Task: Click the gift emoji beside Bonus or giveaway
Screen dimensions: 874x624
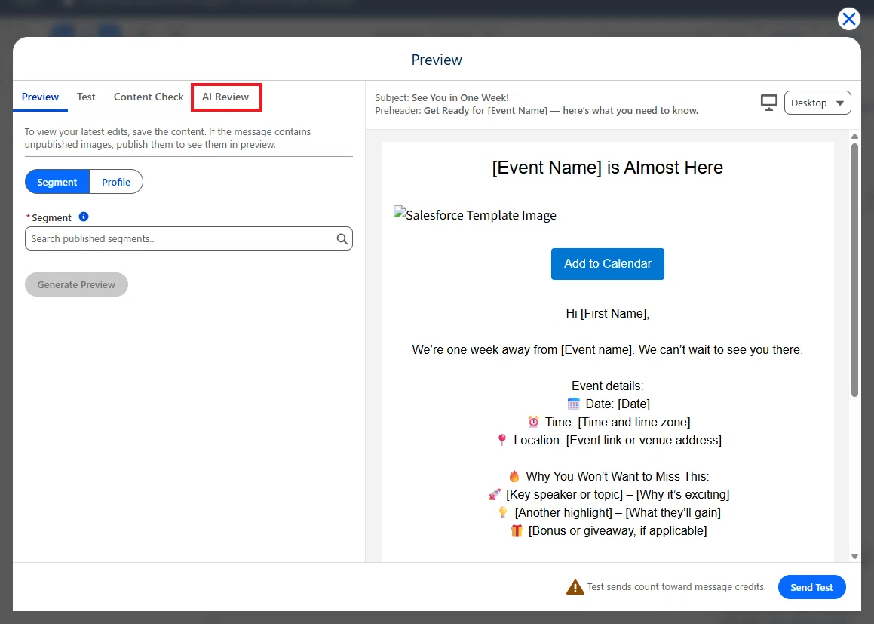Action: [x=517, y=530]
